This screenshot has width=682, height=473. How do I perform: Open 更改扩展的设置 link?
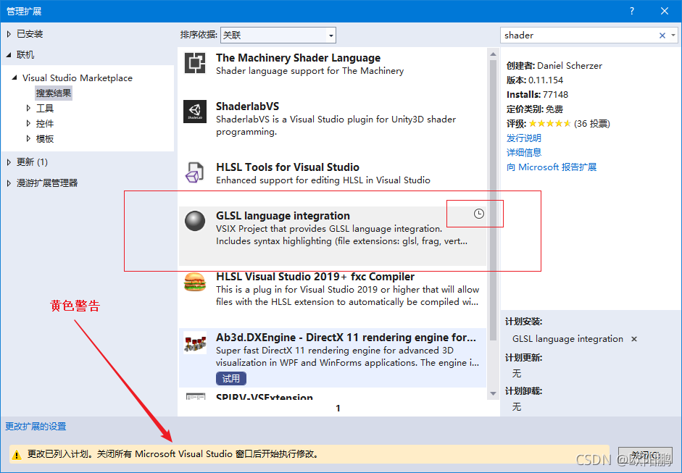tap(36, 427)
